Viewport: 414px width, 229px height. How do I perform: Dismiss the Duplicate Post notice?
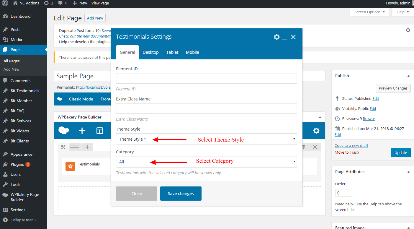408,30
